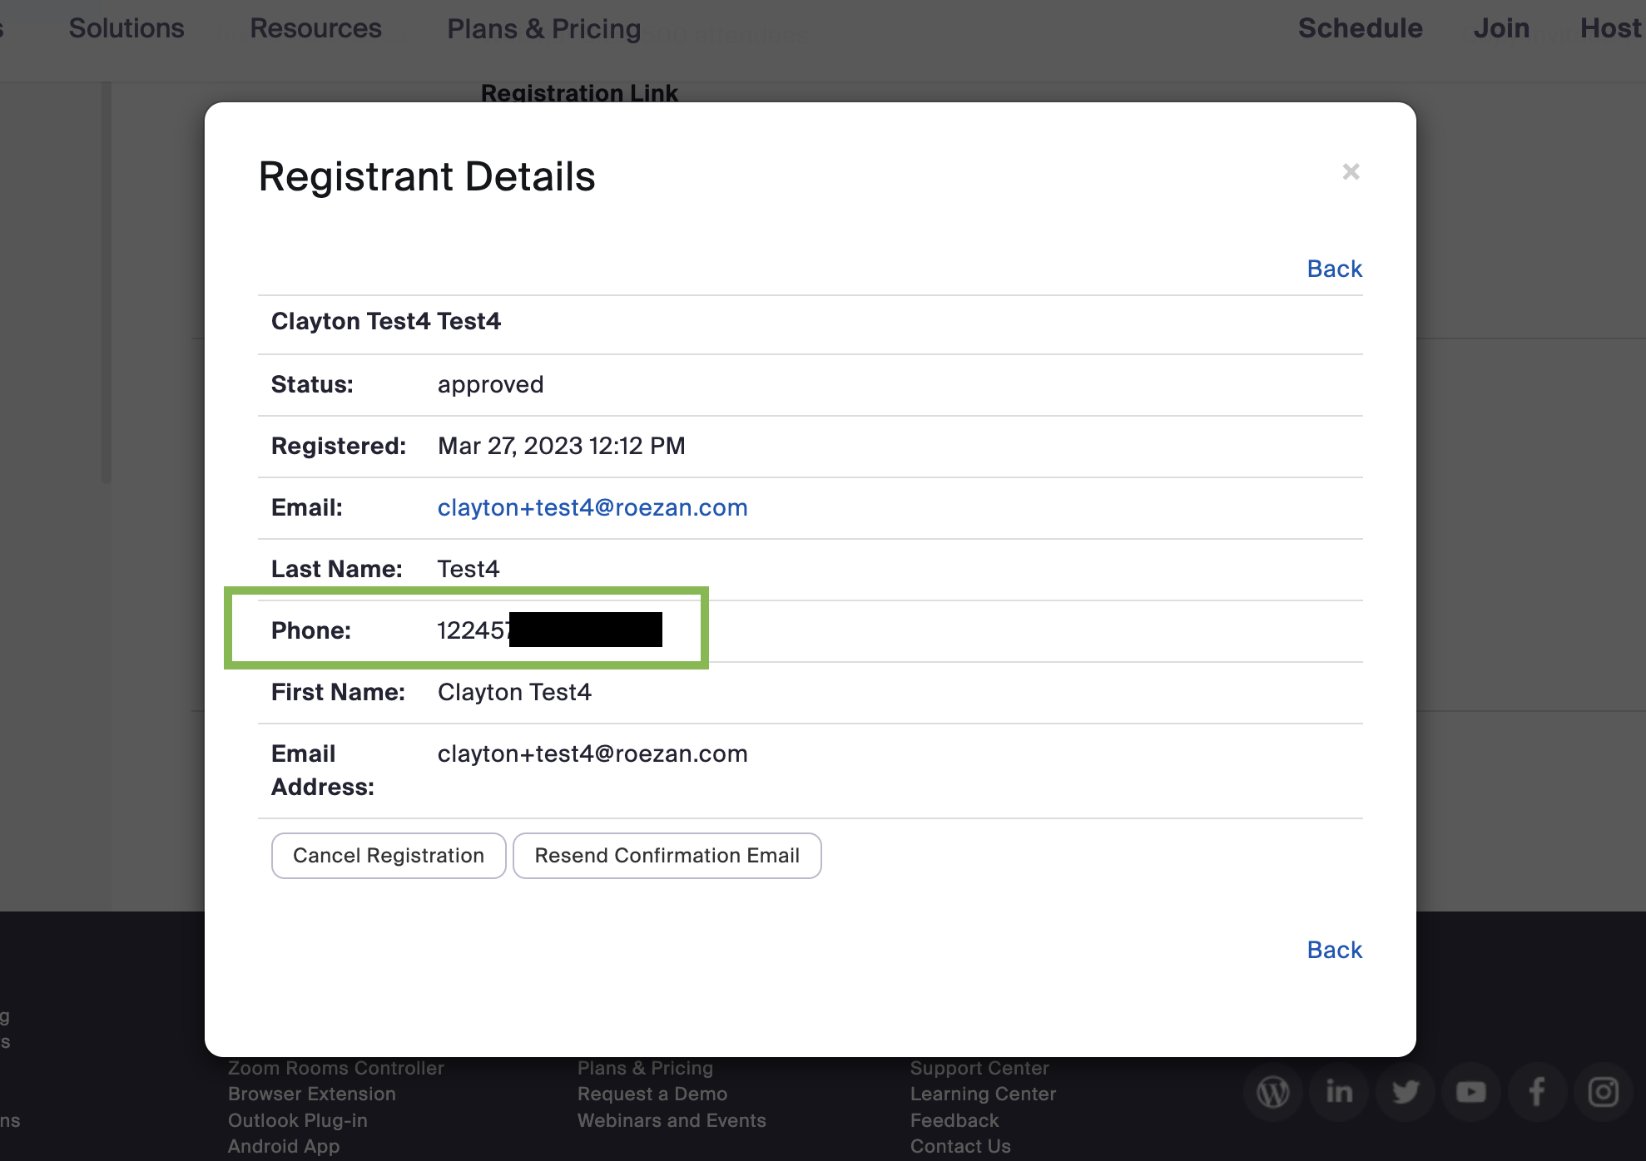Open the LinkedIn social icon
The height and width of the screenshot is (1161, 1646).
click(1339, 1092)
